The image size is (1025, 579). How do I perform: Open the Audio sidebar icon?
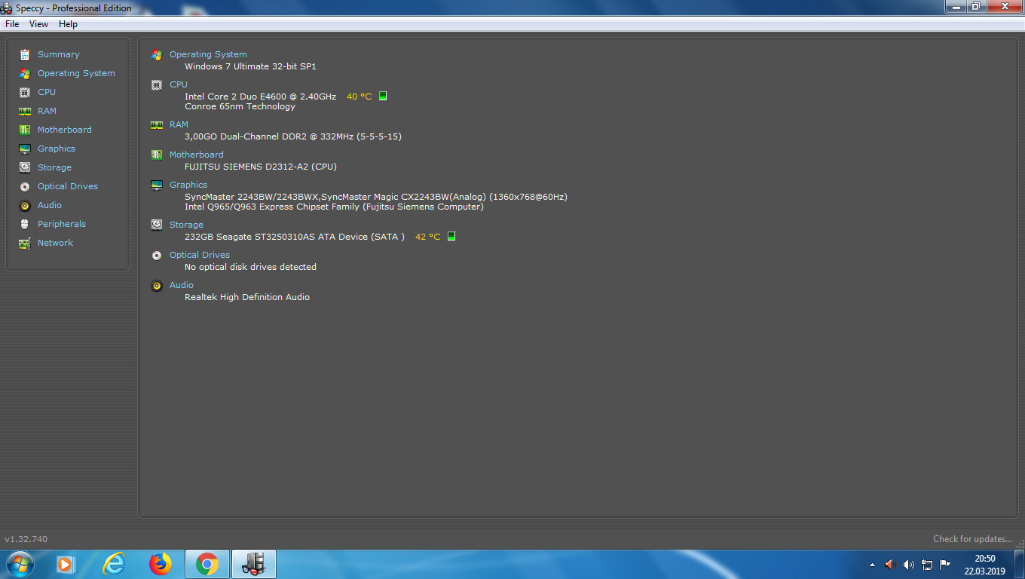coord(25,205)
